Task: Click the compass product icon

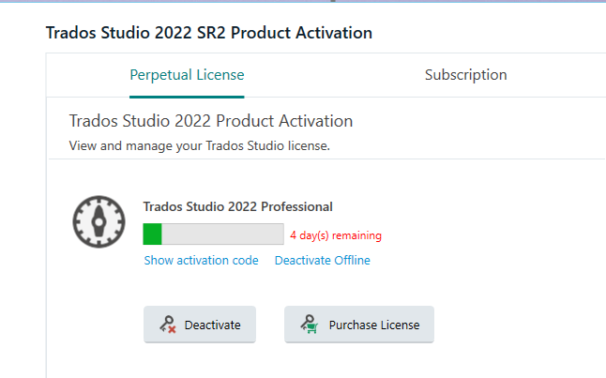Action: pos(98,222)
